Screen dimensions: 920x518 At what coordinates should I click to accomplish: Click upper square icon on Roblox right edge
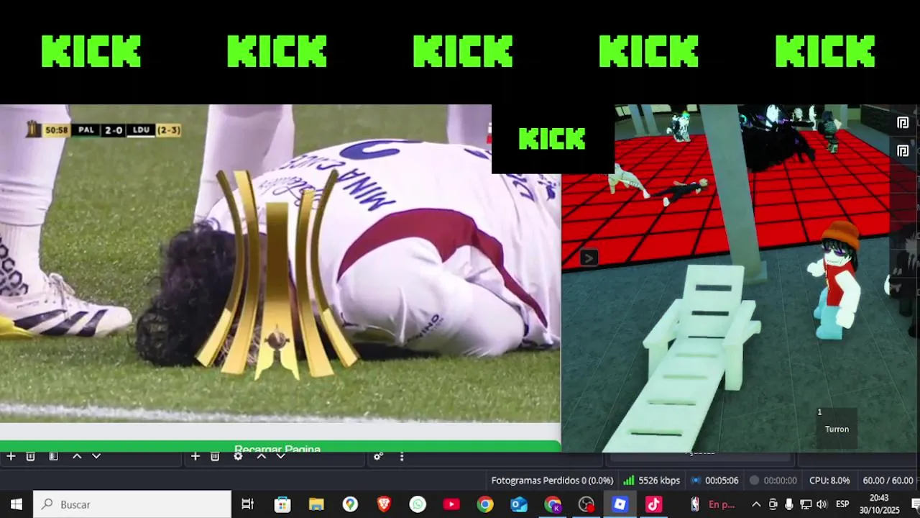click(x=903, y=123)
